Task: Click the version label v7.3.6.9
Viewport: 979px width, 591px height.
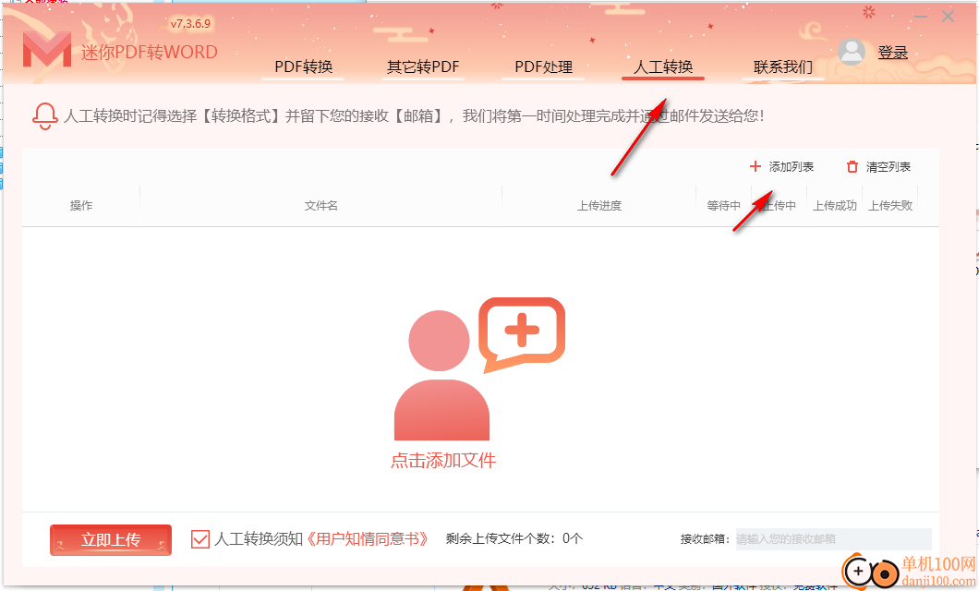Action: (190, 24)
